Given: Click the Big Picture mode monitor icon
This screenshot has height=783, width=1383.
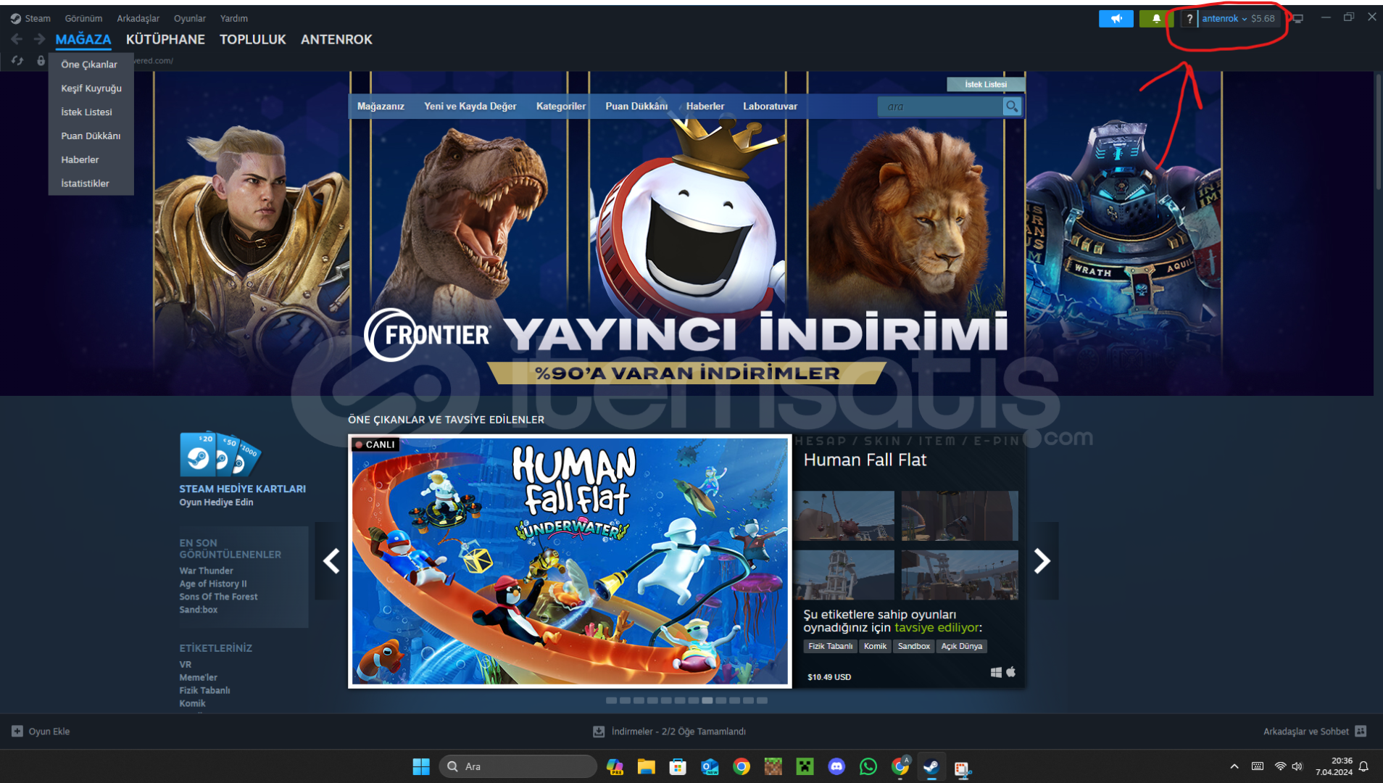Looking at the screenshot, I should pyautogui.click(x=1297, y=19).
